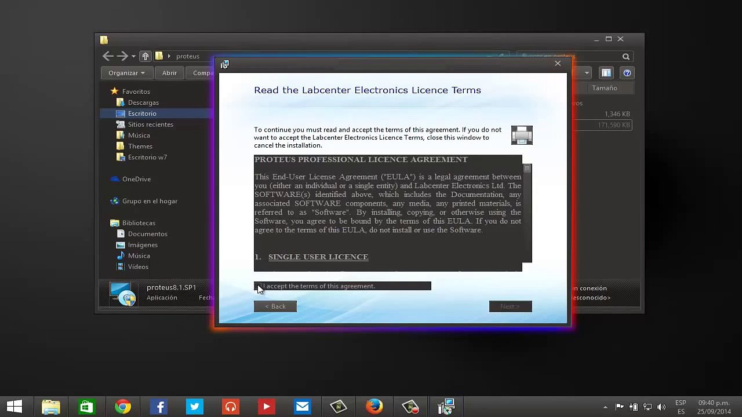Viewport: 742px width, 417px height.
Task: Open the Twitter taskbar app
Action: click(x=194, y=407)
